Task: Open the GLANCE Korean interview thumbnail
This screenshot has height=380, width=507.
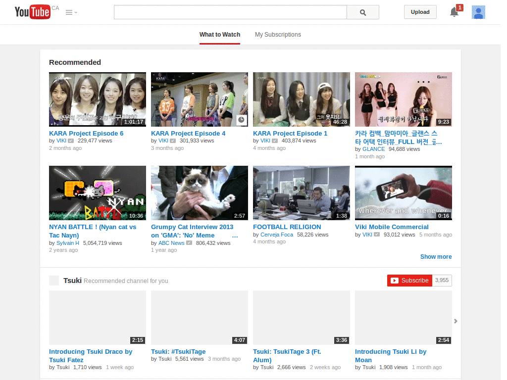Action: [403, 99]
